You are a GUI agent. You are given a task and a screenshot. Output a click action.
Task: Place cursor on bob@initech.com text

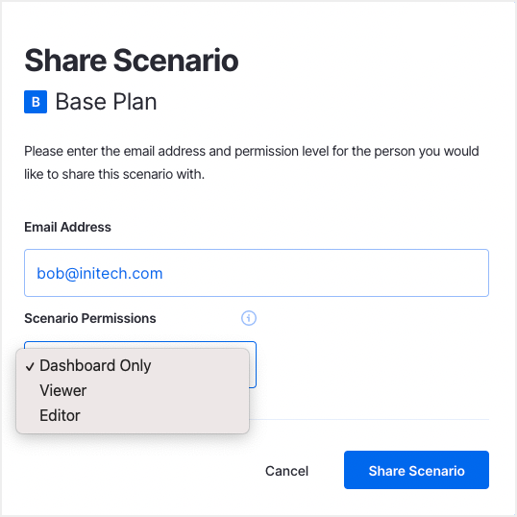pyautogui.click(x=100, y=274)
